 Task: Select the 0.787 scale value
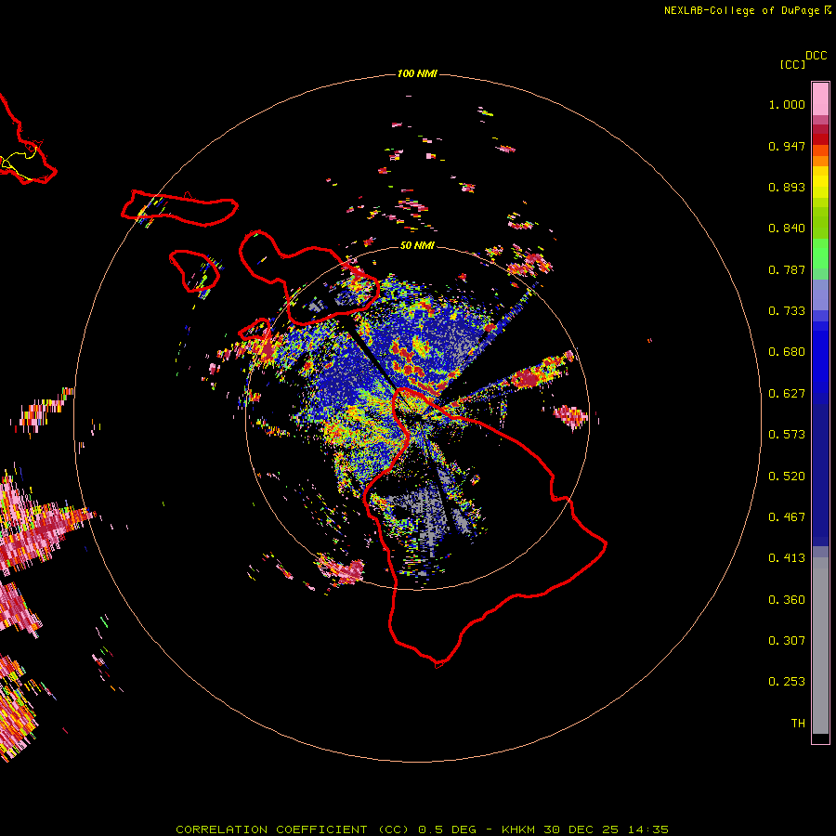(x=787, y=269)
